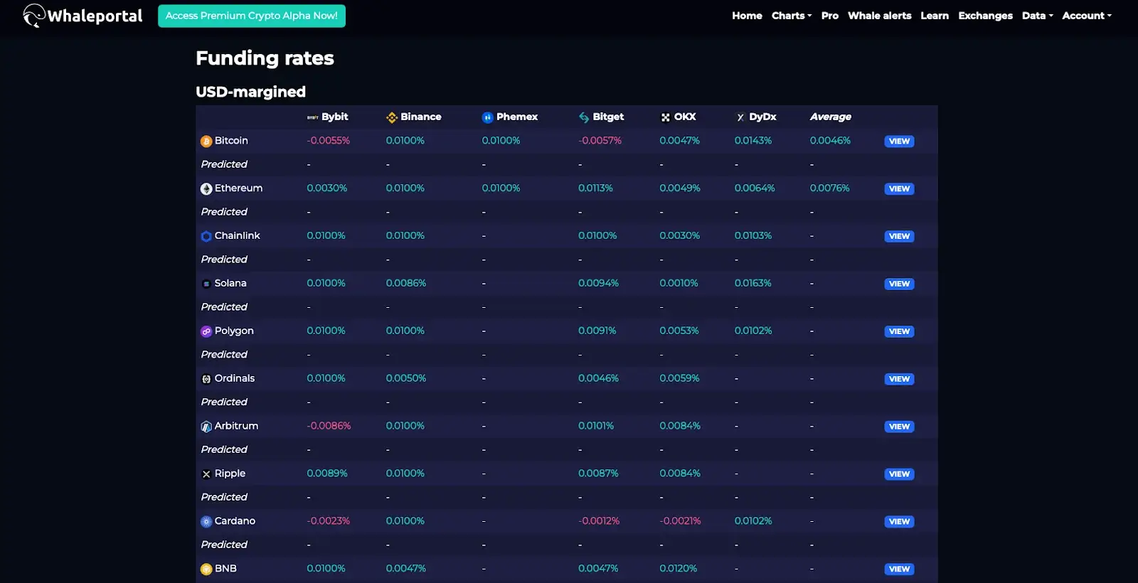Click VIEW button for Ordinals row
Screen dimensions: 1138x583
(899, 379)
